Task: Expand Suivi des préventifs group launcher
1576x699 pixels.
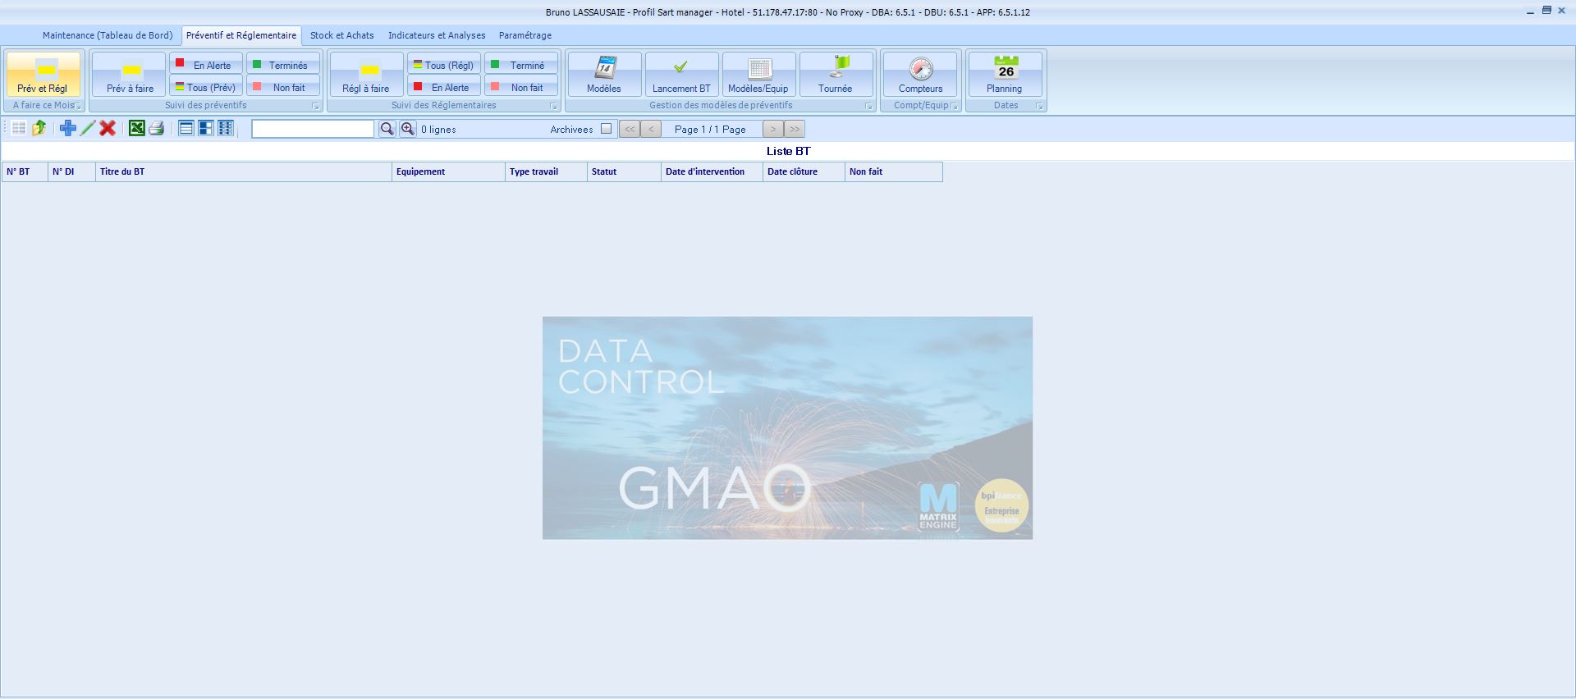Action: [x=316, y=106]
